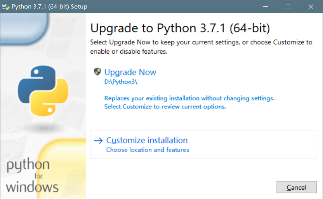The image size is (323, 199).
Task: Click the 'Select Customize to review current options' line
Action: tap(165, 106)
